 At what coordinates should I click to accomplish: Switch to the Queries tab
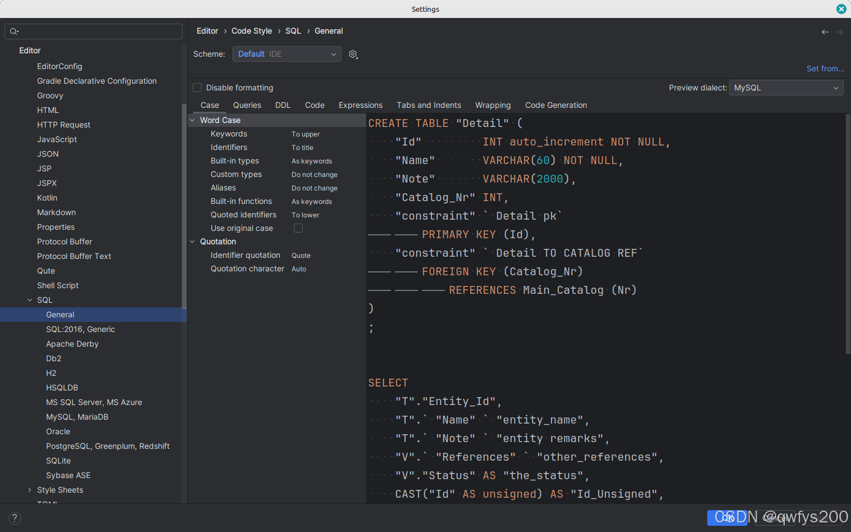click(x=247, y=105)
